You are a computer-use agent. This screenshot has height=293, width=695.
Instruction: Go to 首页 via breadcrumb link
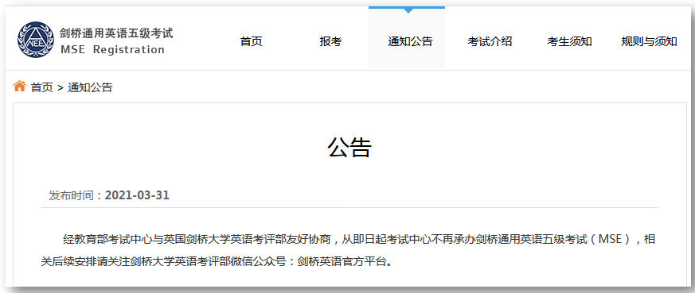click(41, 87)
